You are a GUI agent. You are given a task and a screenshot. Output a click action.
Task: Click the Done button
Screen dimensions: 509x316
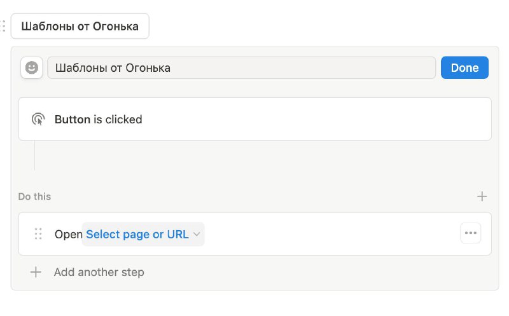pos(464,67)
